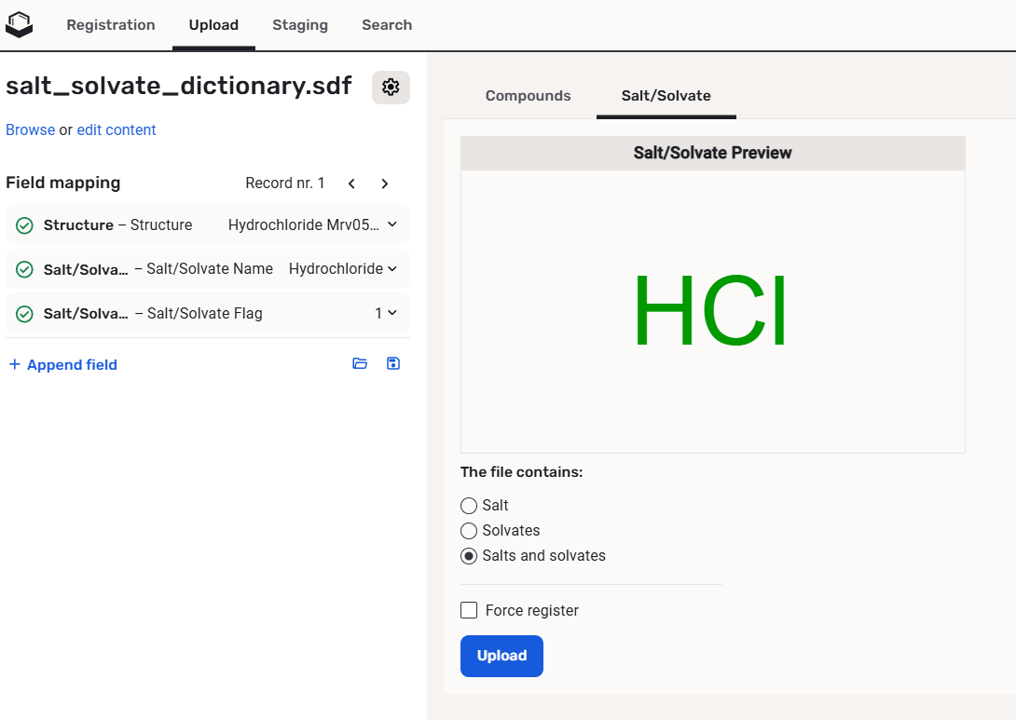1016x720 pixels.
Task: Click the open mapping folder icon
Action: click(360, 363)
